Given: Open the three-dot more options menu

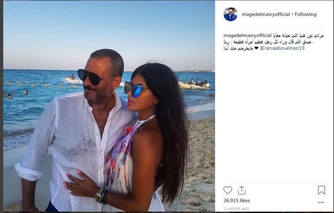Looking at the screenshot, I should [x=321, y=202].
